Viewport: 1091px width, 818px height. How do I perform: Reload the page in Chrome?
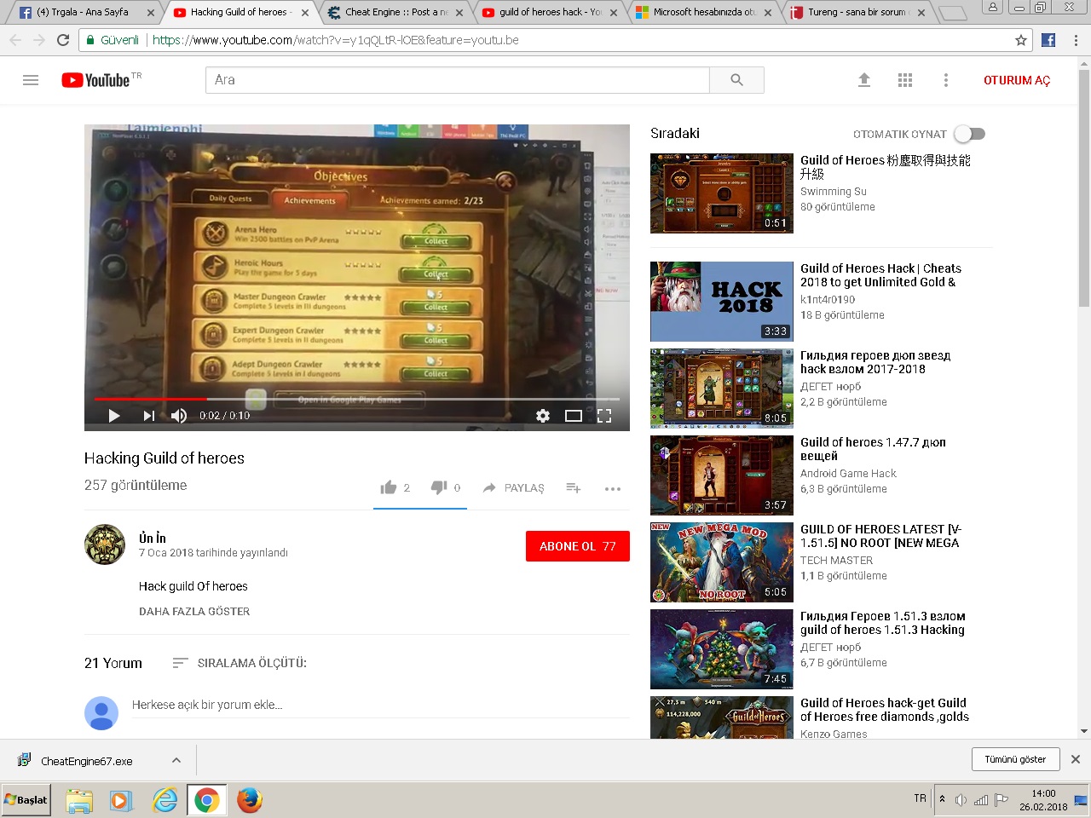pyautogui.click(x=63, y=40)
